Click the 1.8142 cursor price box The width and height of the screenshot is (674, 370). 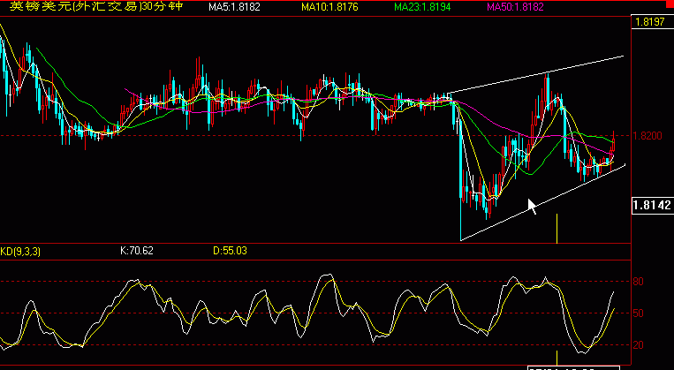click(652, 206)
